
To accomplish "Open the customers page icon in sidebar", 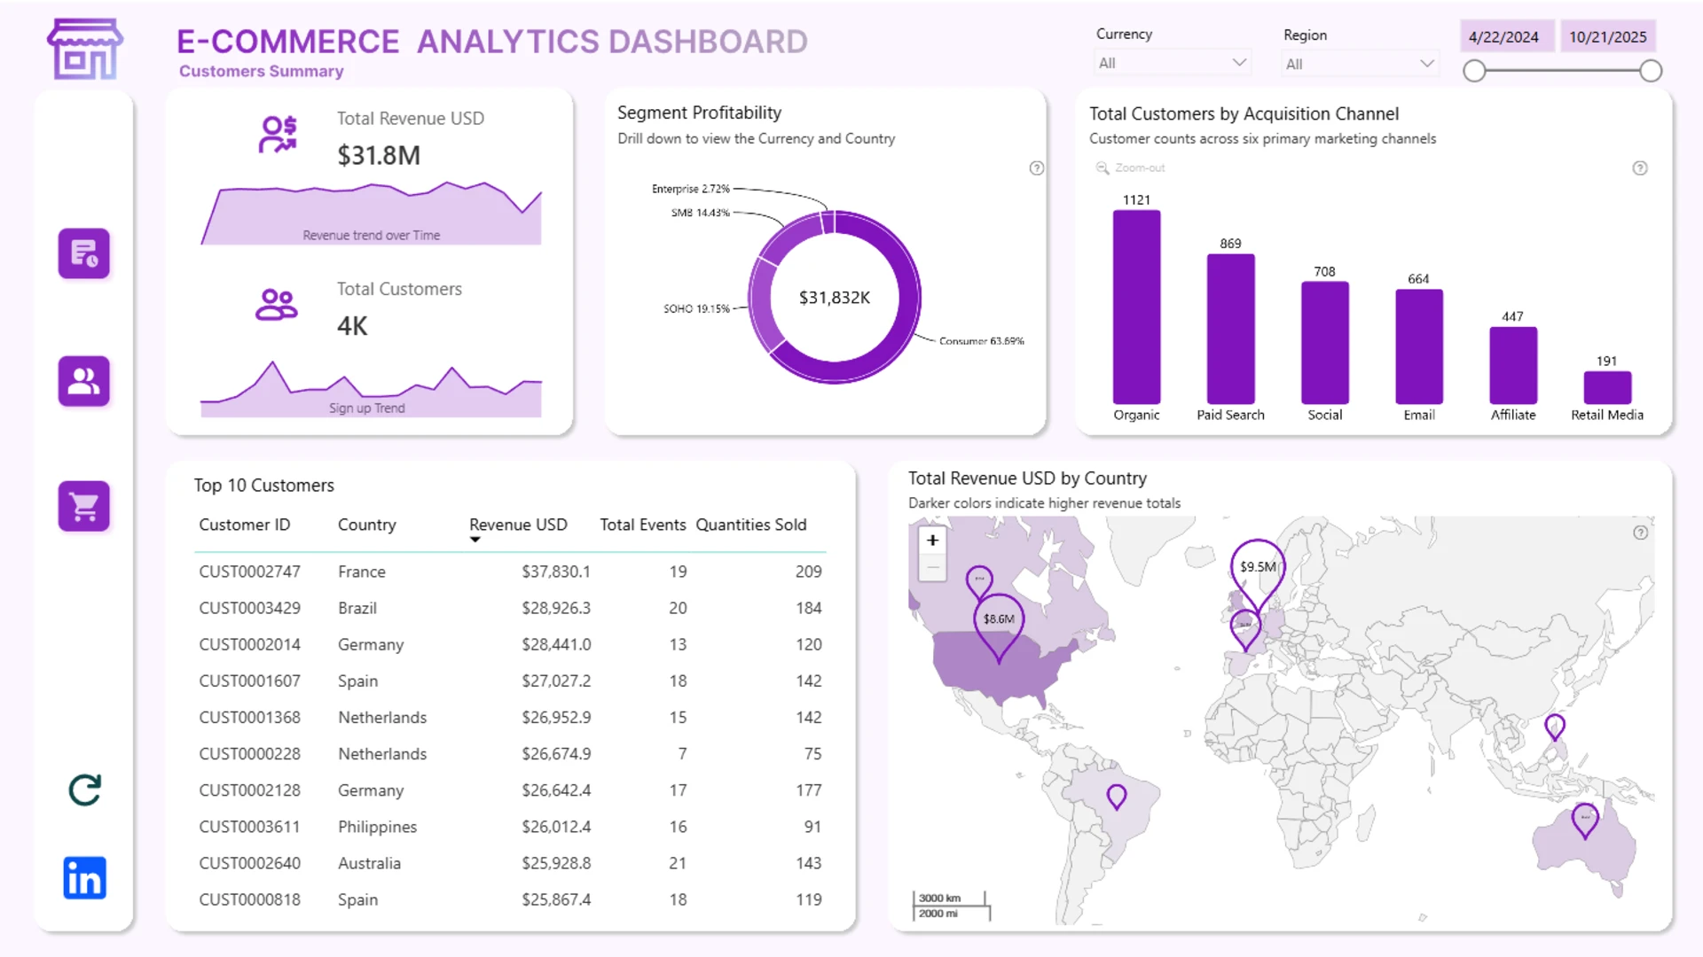I will (84, 381).
